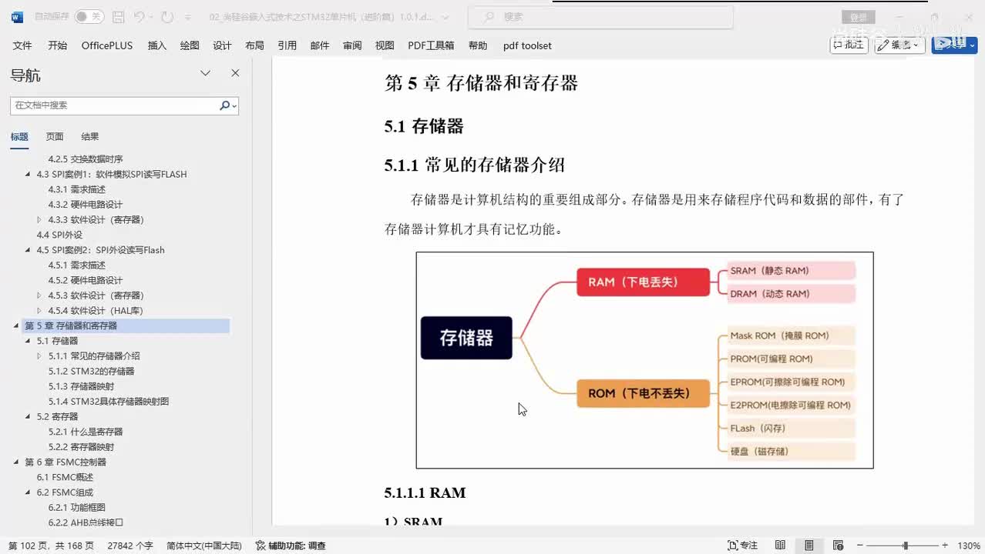This screenshot has width=985, height=554.
Task: Click the blue share button
Action: click(954, 45)
